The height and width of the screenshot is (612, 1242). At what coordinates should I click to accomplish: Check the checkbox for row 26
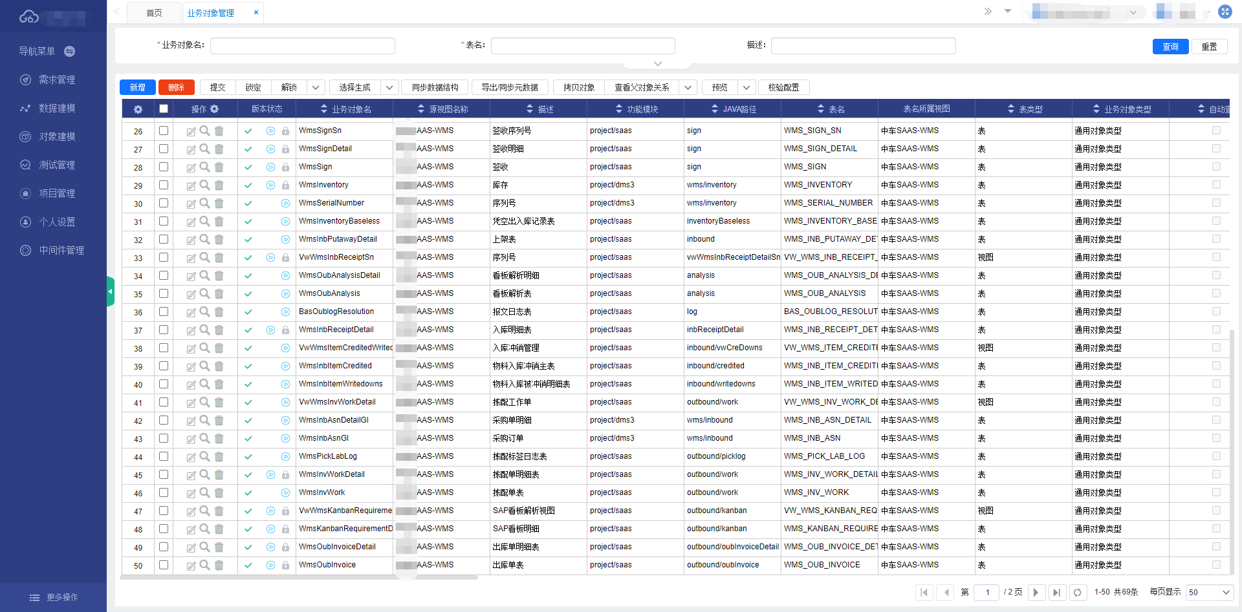pos(164,131)
